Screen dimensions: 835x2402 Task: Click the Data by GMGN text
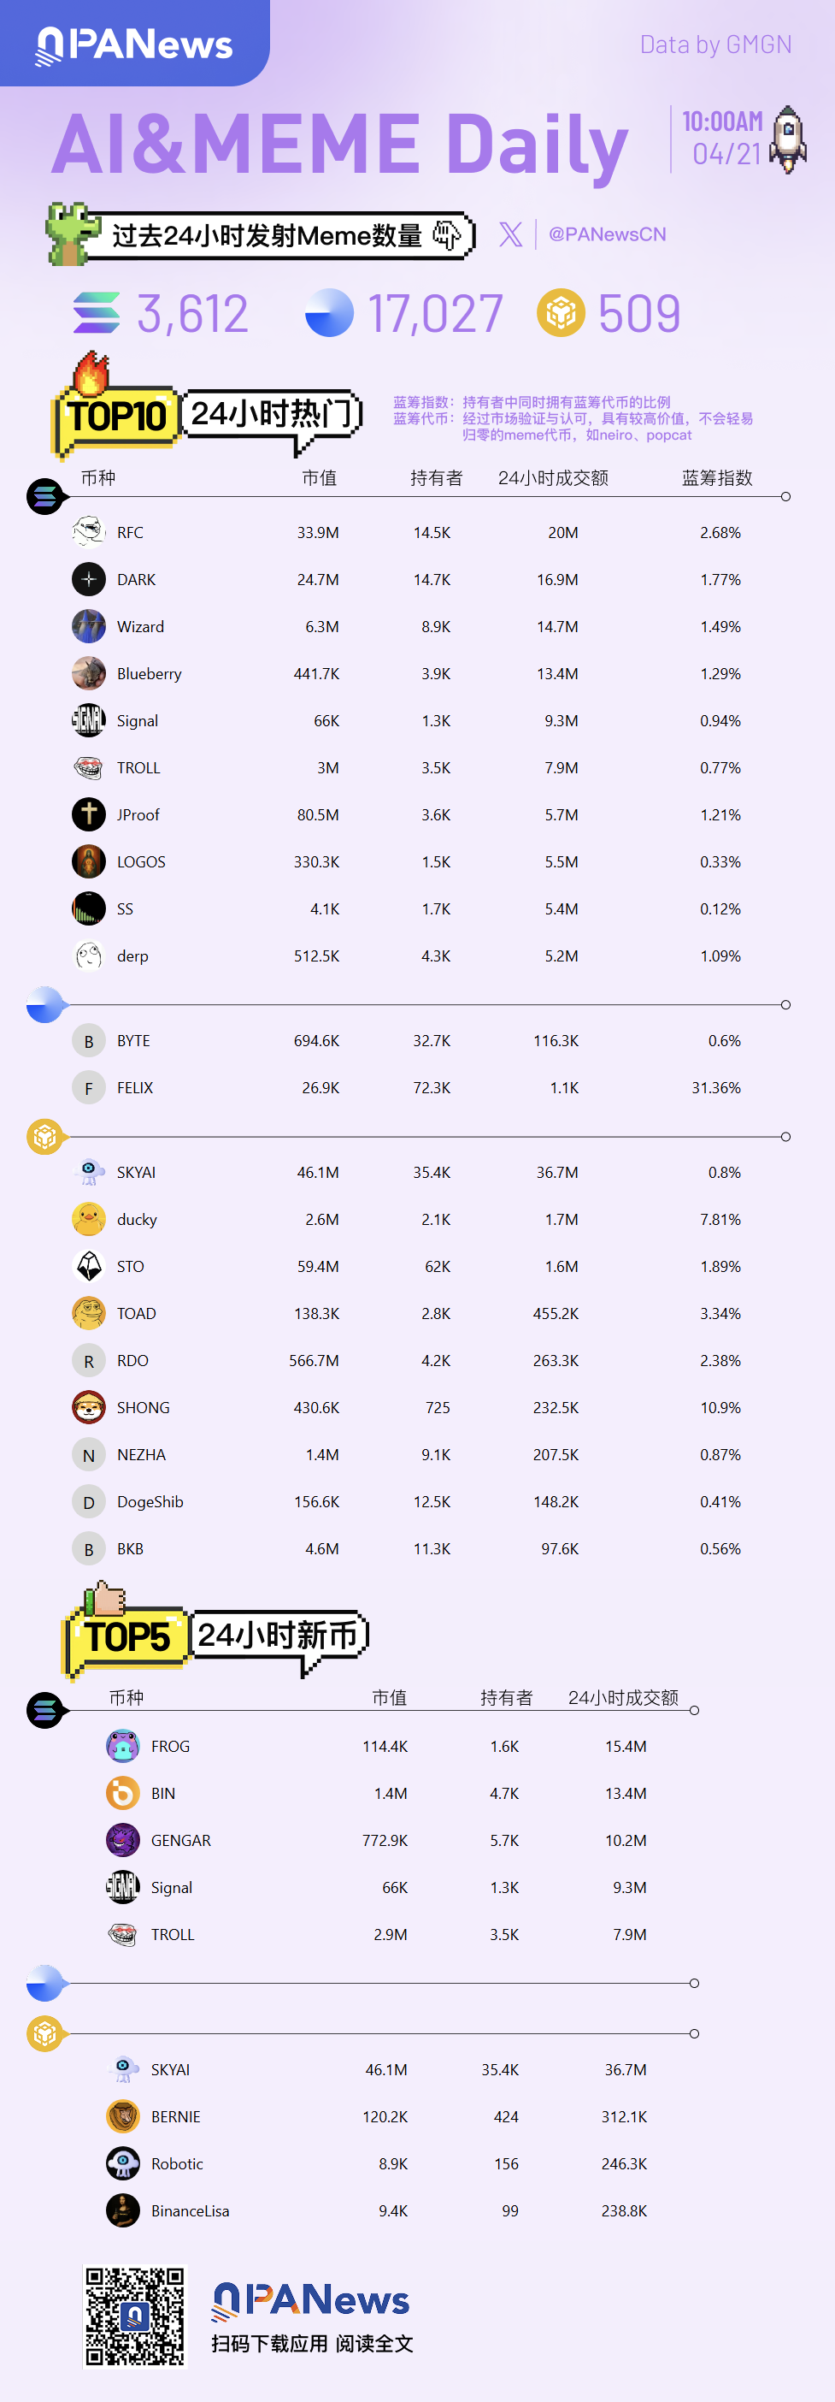[714, 44]
